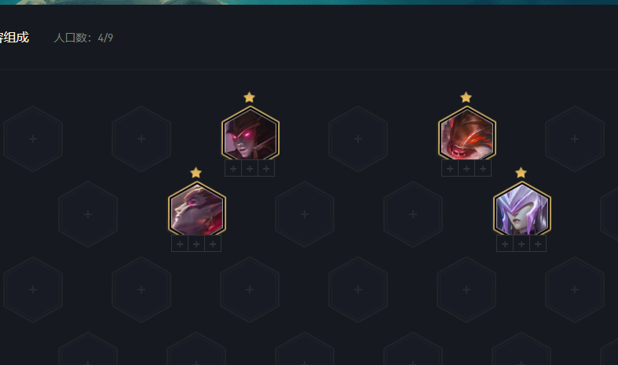The width and height of the screenshot is (618, 365).
Task: Click the empty hex directly left of pink-eyed champion
Action: pyautogui.click(x=141, y=139)
